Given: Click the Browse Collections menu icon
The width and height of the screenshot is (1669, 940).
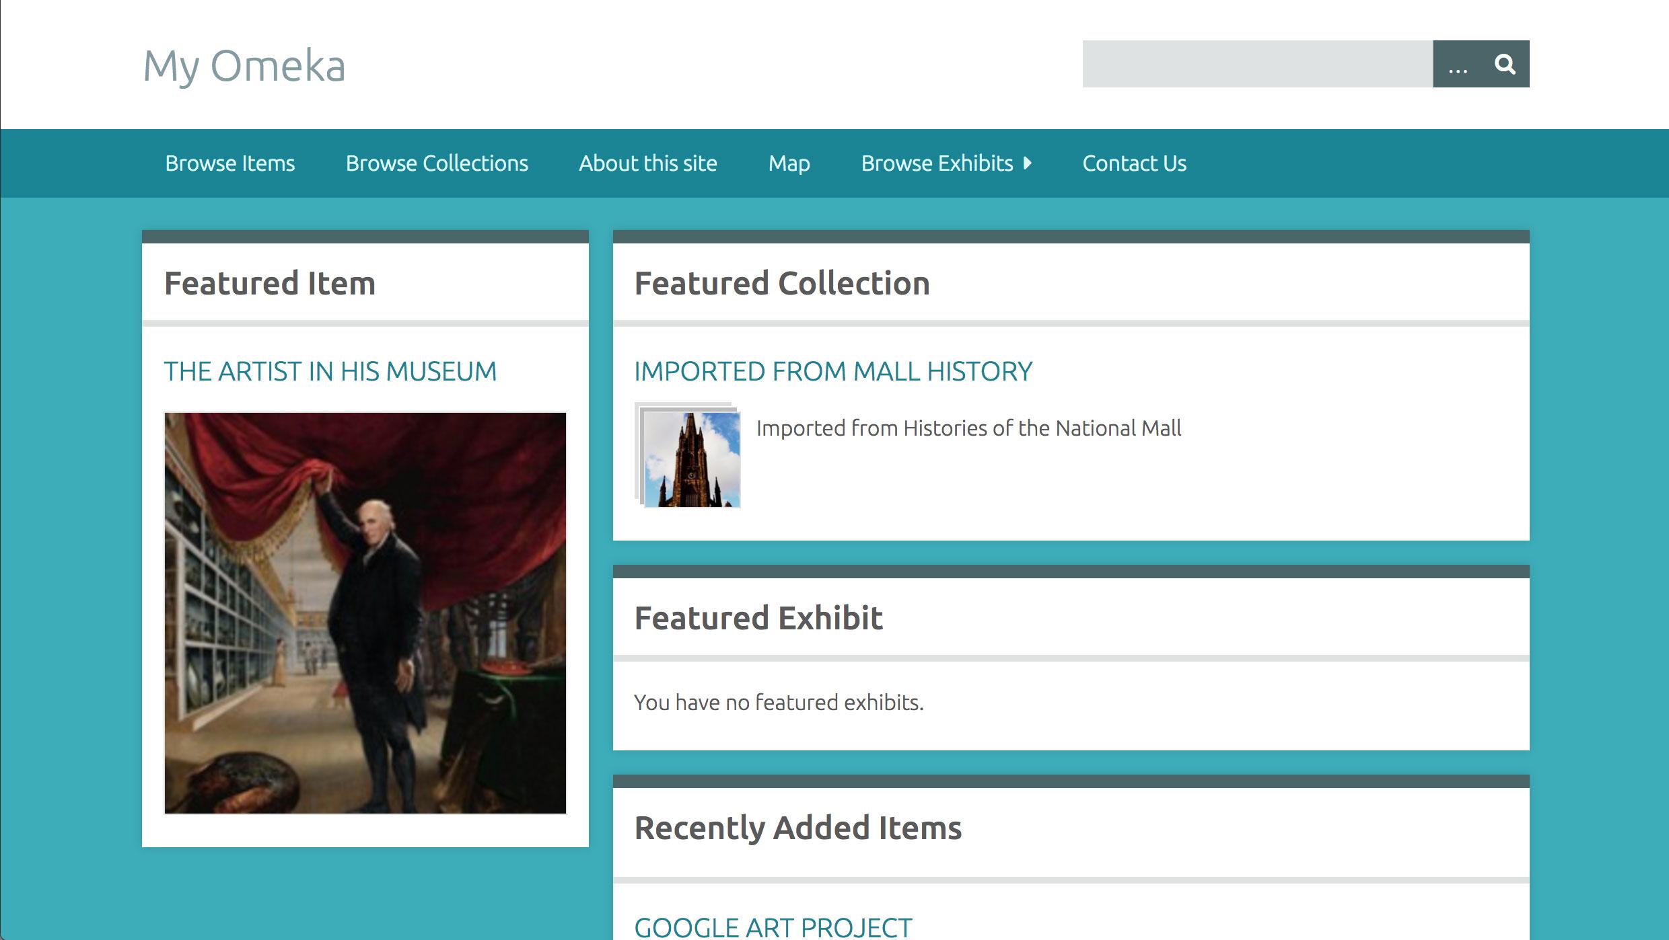Looking at the screenshot, I should coord(437,163).
